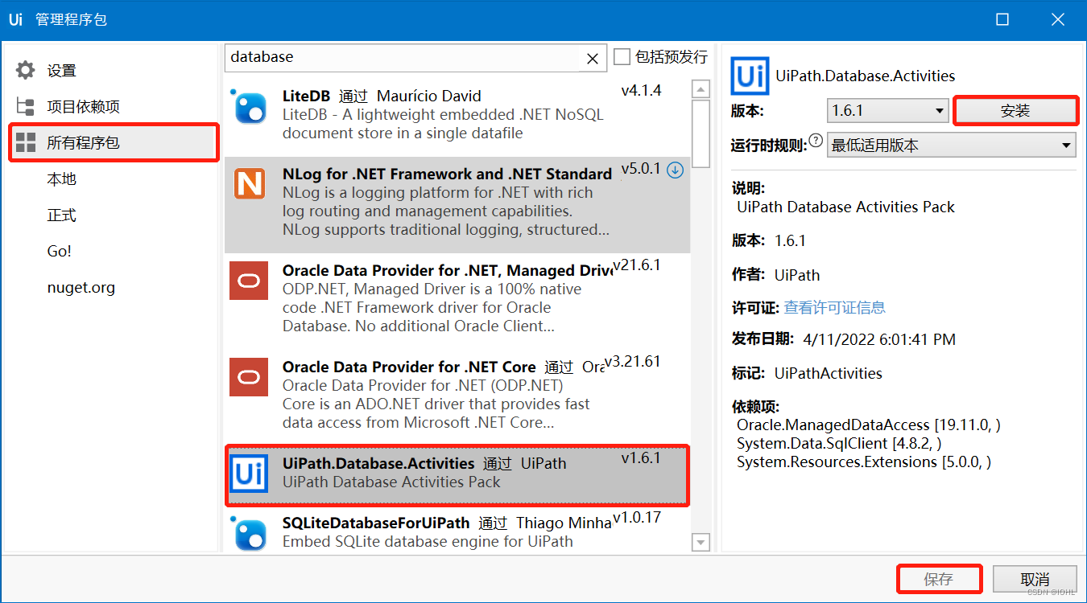Clear search with the X icon

tap(593, 58)
